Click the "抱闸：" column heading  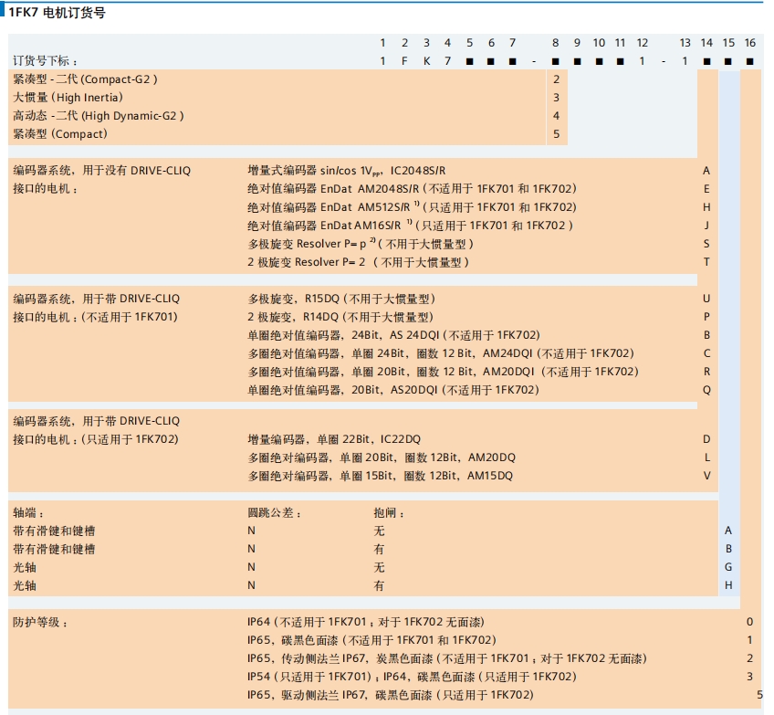click(389, 513)
